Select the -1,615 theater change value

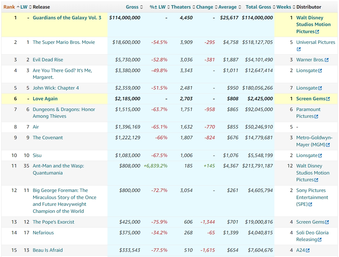click(208, 250)
